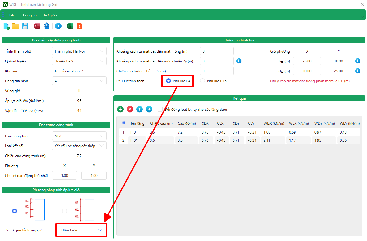Move the row up with blue up arrow

pos(139,109)
